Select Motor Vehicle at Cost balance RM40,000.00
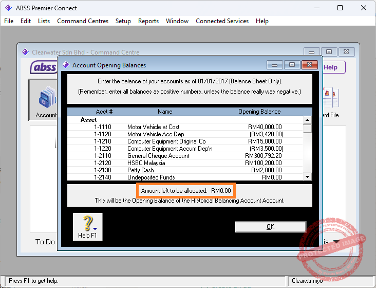The image size is (376, 288). pyautogui.click(x=265, y=127)
